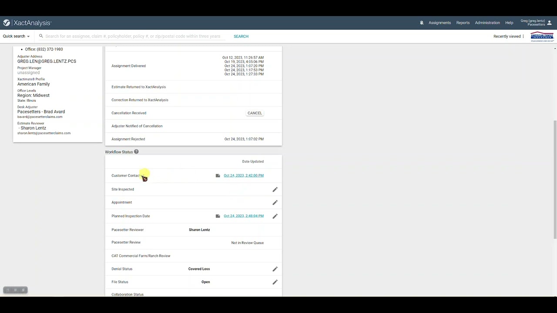
Task: Open the Help menu
Action: (x=509, y=23)
